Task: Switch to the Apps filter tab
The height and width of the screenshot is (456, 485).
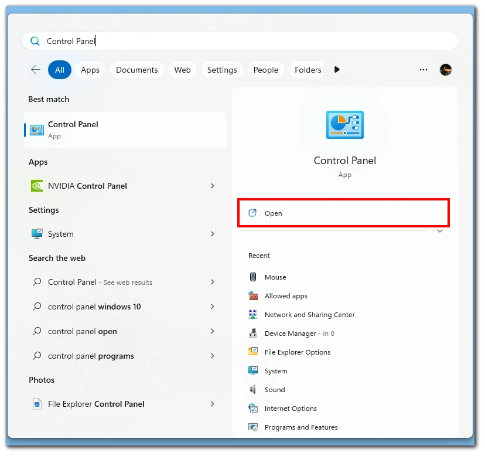Action: [x=90, y=70]
